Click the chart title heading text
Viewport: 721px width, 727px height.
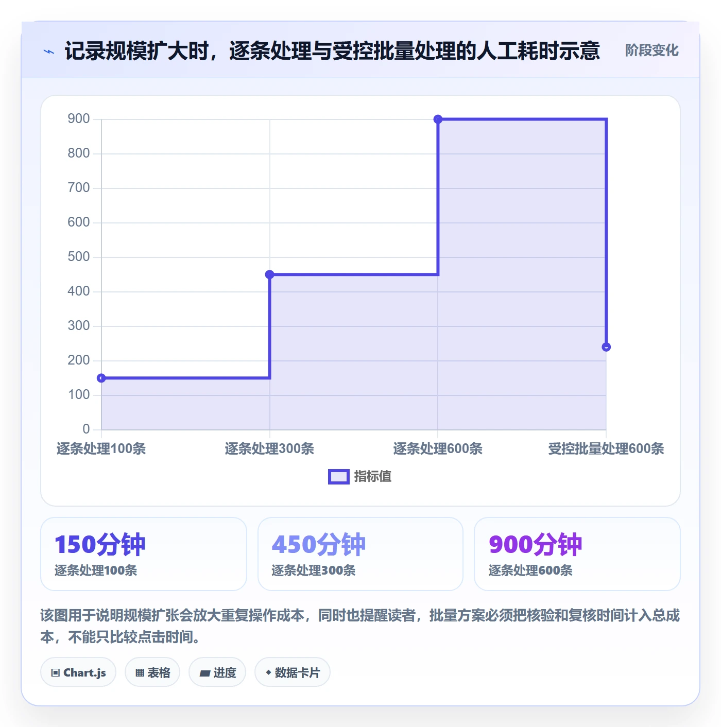click(x=332, y=51)
